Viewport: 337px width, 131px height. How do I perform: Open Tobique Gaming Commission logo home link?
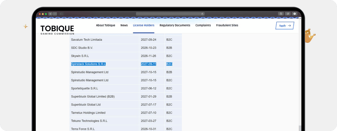pyautogui.click(x=57, y=30)
